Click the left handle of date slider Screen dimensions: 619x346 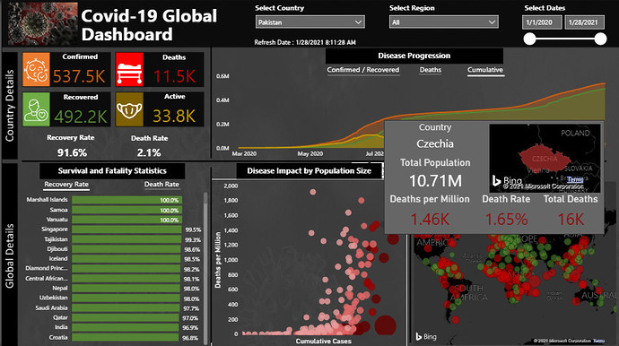click(529, 39)
